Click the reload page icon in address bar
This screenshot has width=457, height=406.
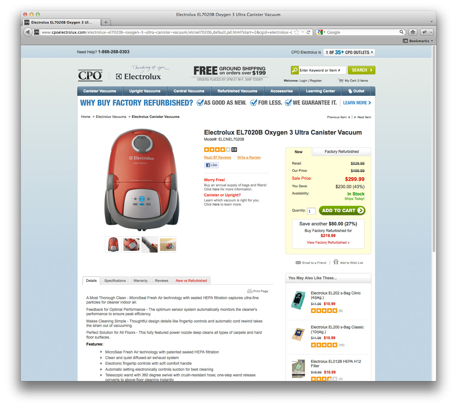(309, 32)
